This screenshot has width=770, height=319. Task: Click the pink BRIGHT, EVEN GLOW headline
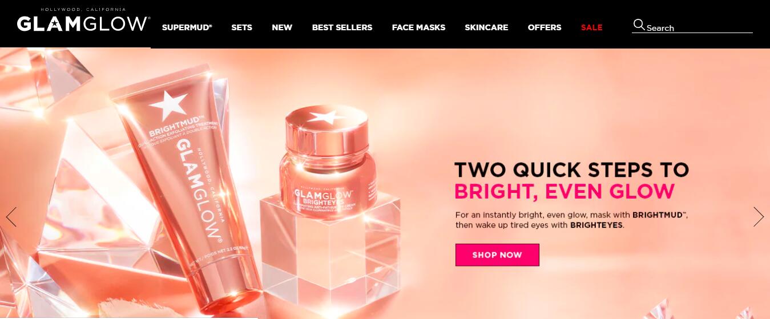pyautogui.click(x=565, y=191)
